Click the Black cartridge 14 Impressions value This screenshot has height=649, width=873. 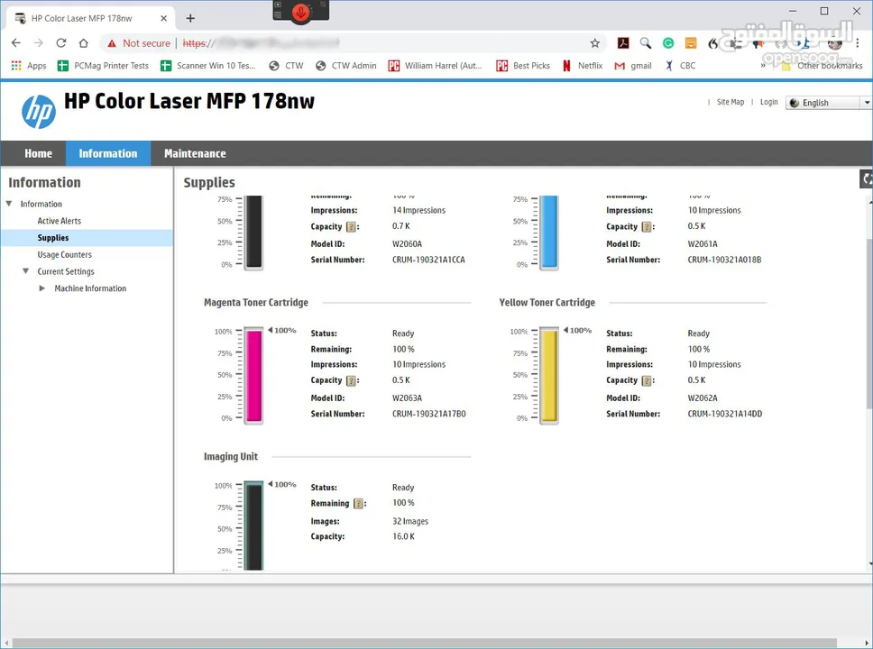(418, 210)
